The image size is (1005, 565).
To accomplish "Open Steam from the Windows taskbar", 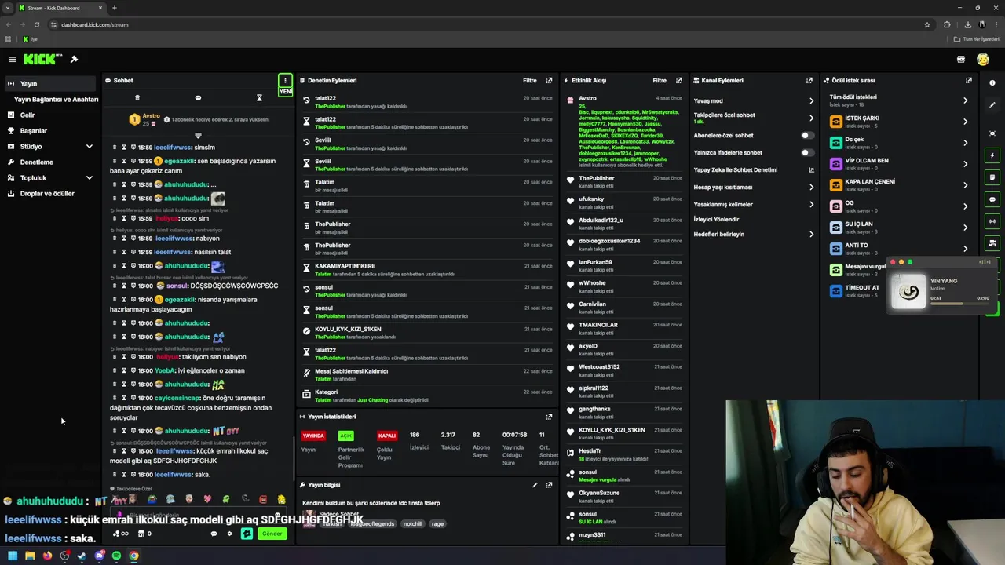I will click(x=82, y=556).
